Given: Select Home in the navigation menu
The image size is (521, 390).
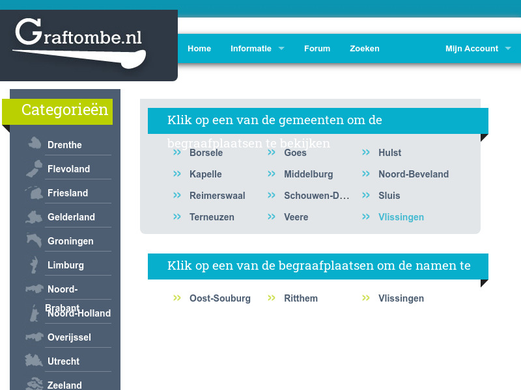Looking at the screenshot, I should (x=199, y=48).
